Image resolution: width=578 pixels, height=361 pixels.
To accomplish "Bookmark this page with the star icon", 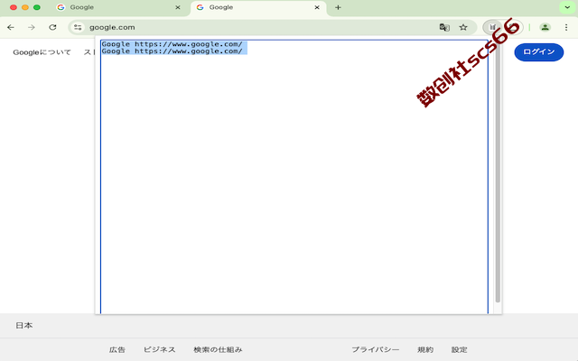I will coord(463,27).
